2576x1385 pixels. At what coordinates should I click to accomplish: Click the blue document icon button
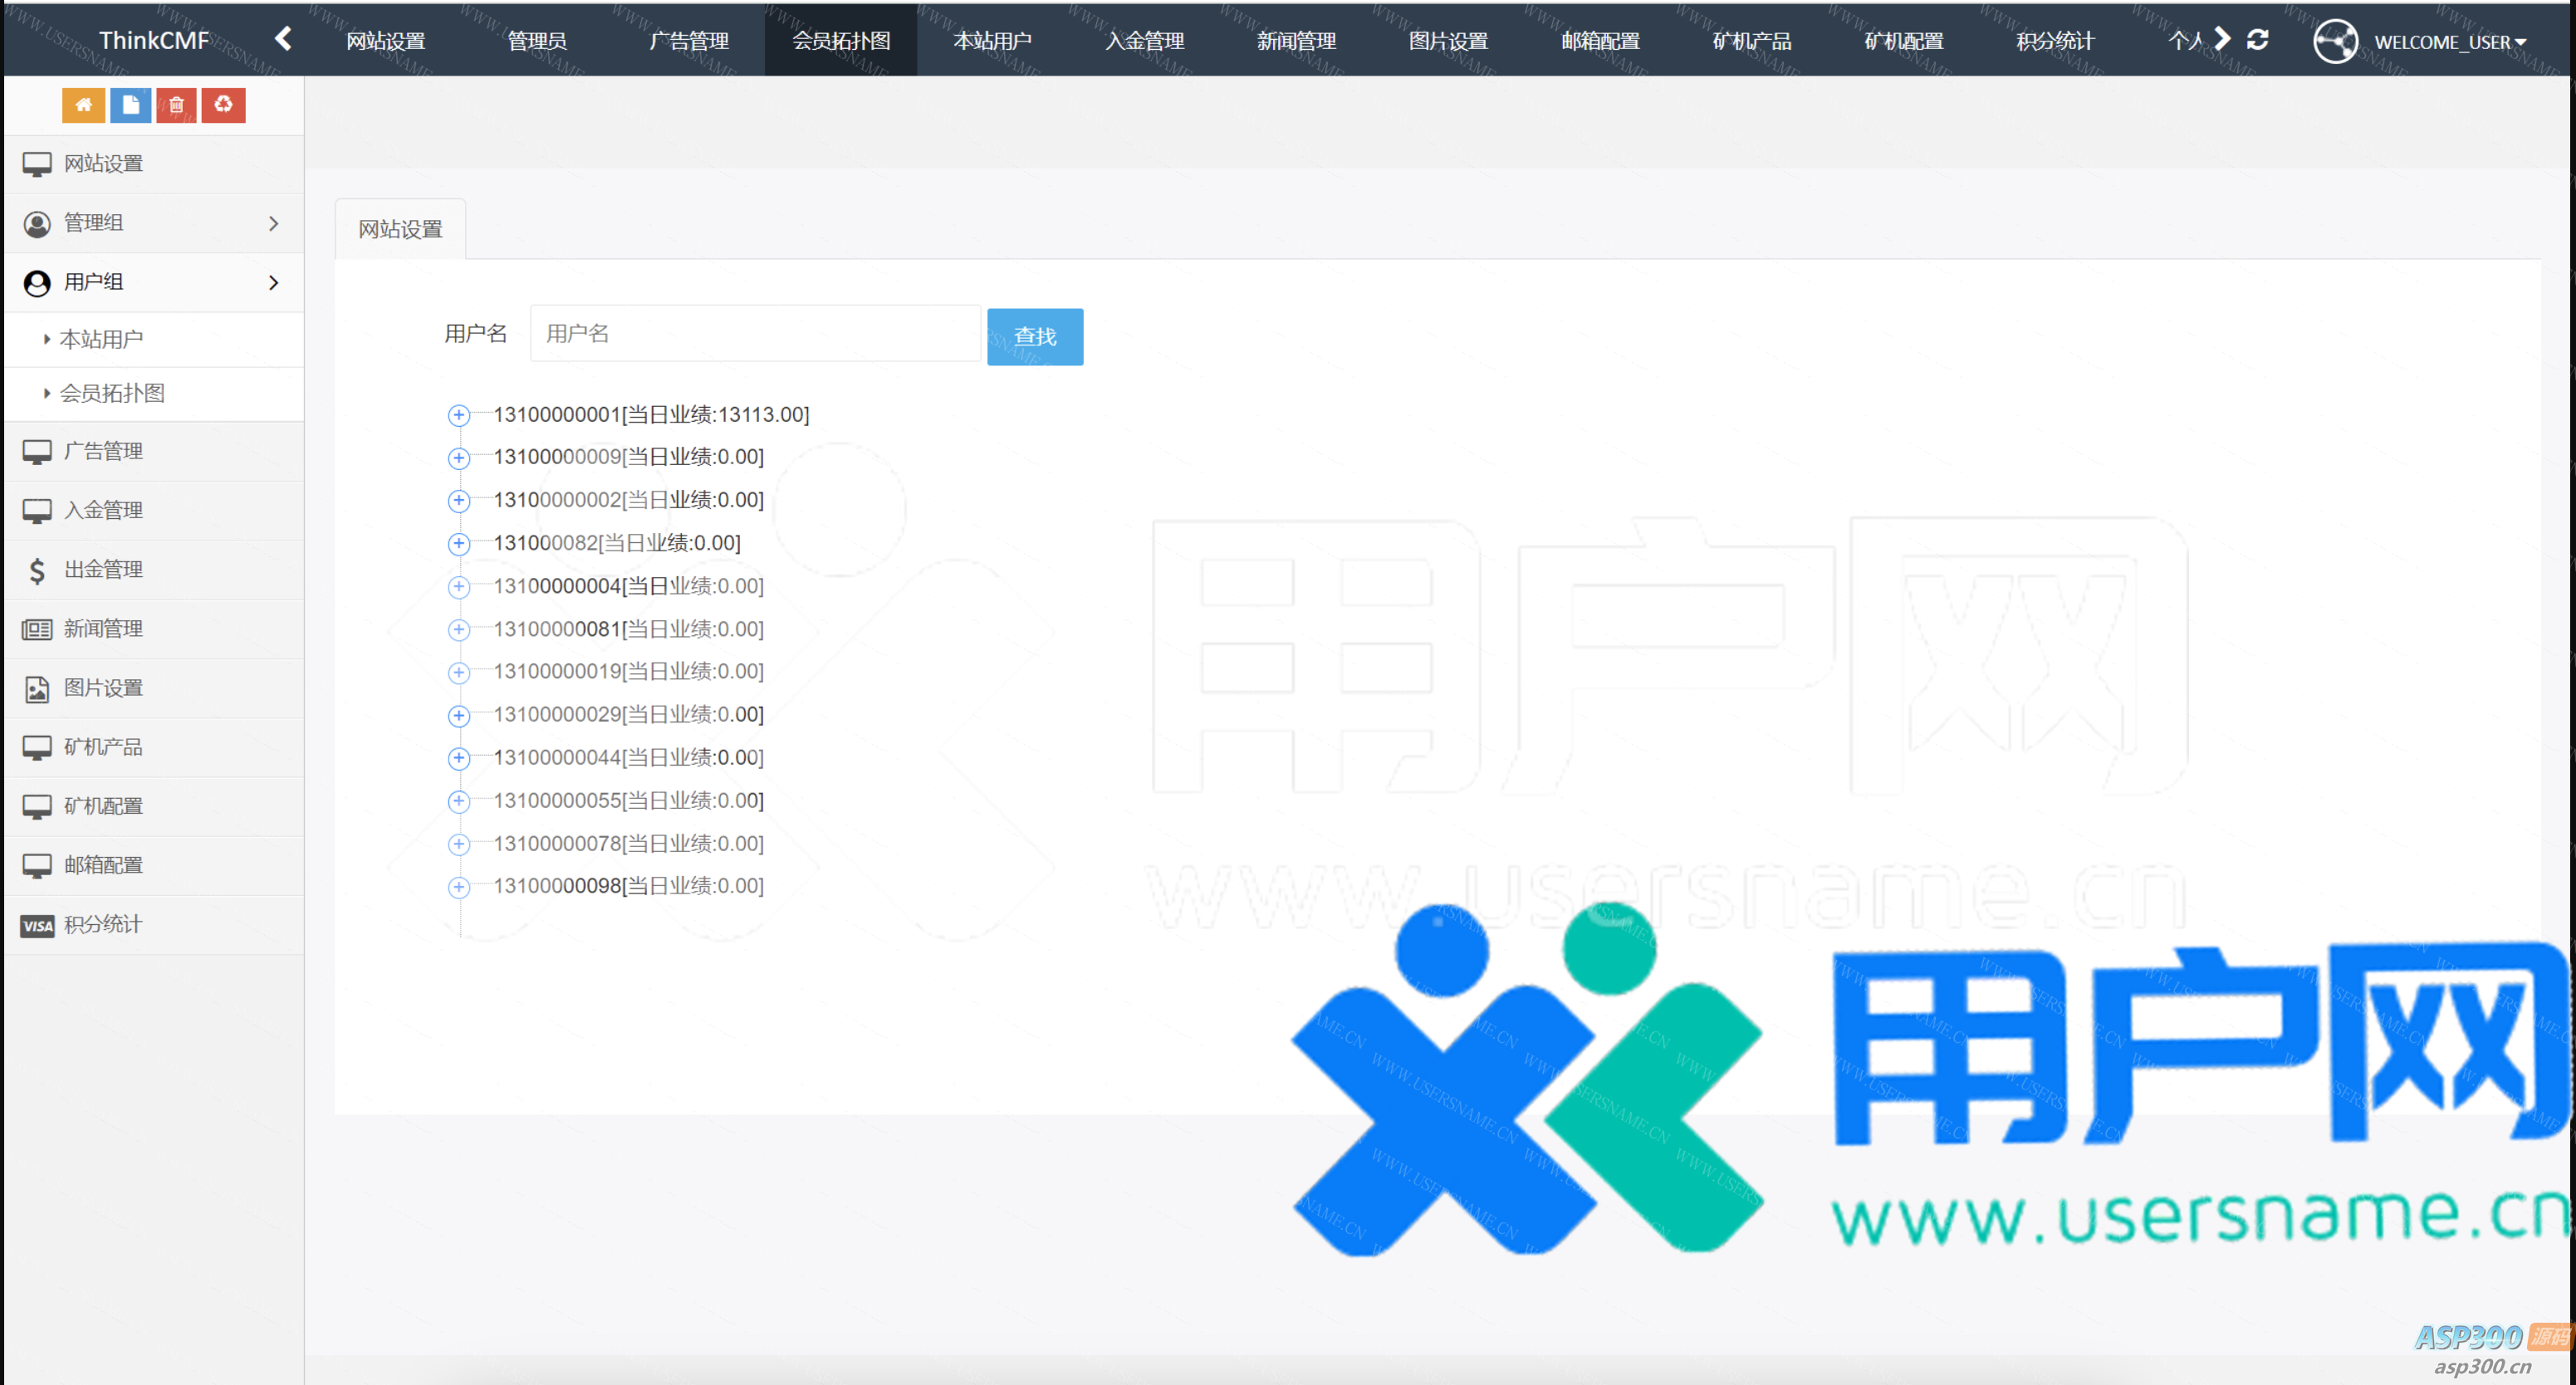(130, 105)
